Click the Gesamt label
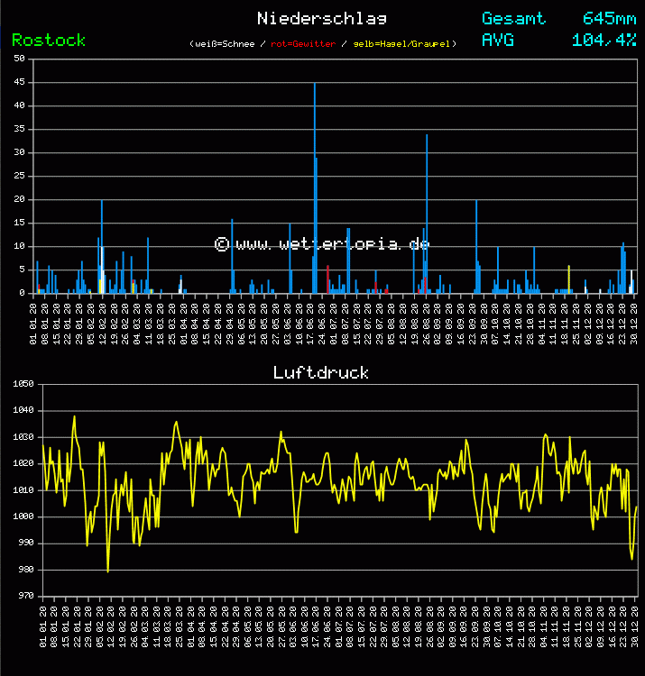Image resolution: width=645 pixels, height=676 pixels. tap(513, 18)
